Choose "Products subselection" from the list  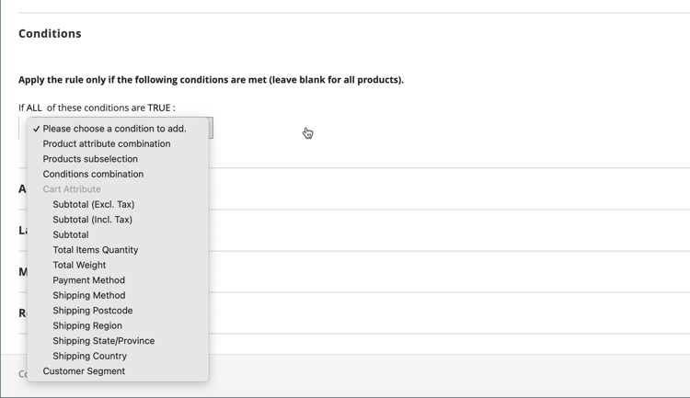[x=90, y=159]
